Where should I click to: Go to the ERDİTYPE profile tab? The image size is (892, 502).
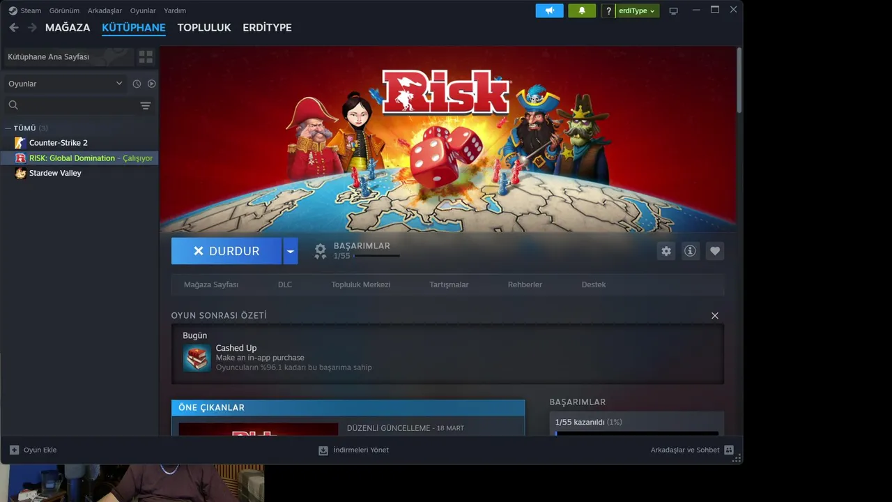267,27
